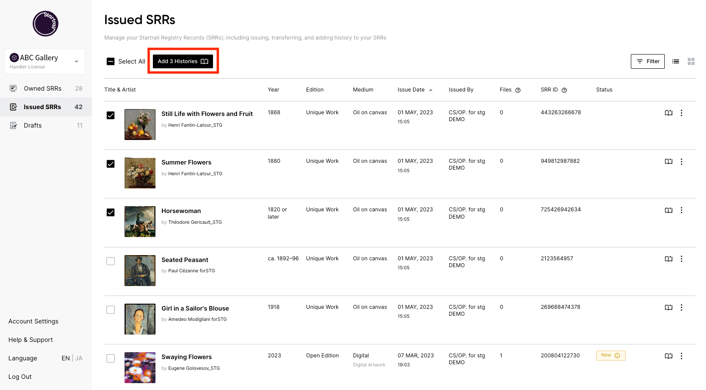Open more options menu for Summer Flowers

click(x=682, y=161)
